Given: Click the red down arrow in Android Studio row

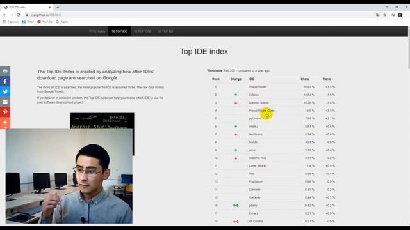Looking at the screenshot, I should point(236,103).
